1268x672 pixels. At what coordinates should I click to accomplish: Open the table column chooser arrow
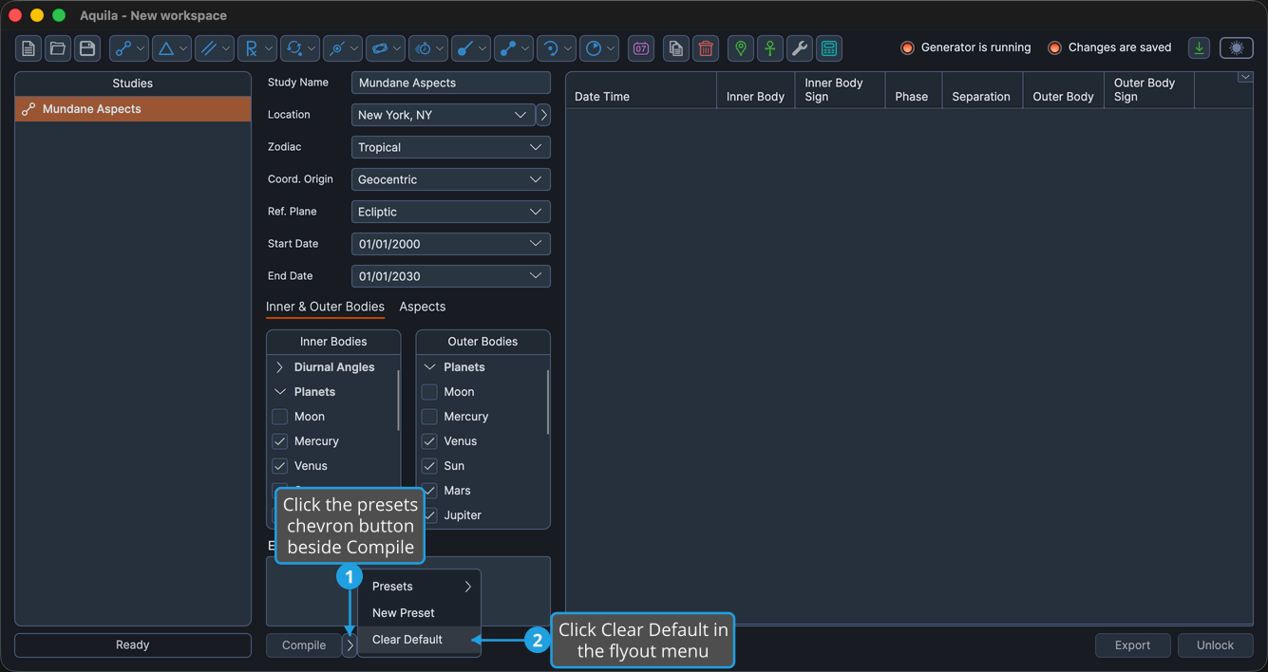[x=1245, y=78]
